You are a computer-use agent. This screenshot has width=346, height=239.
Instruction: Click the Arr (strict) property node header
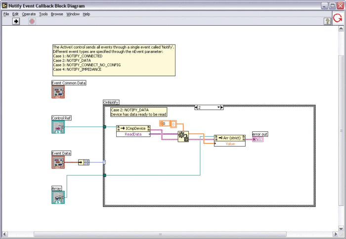[230, 138]
